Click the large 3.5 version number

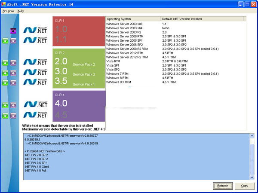click(61, 81)
